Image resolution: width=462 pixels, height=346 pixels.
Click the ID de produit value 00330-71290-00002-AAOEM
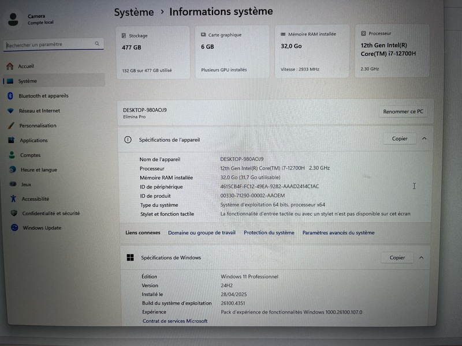(252, 195)
